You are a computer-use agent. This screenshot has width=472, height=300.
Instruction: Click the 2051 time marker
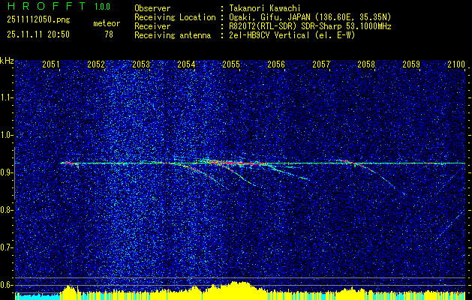[51, 64]
